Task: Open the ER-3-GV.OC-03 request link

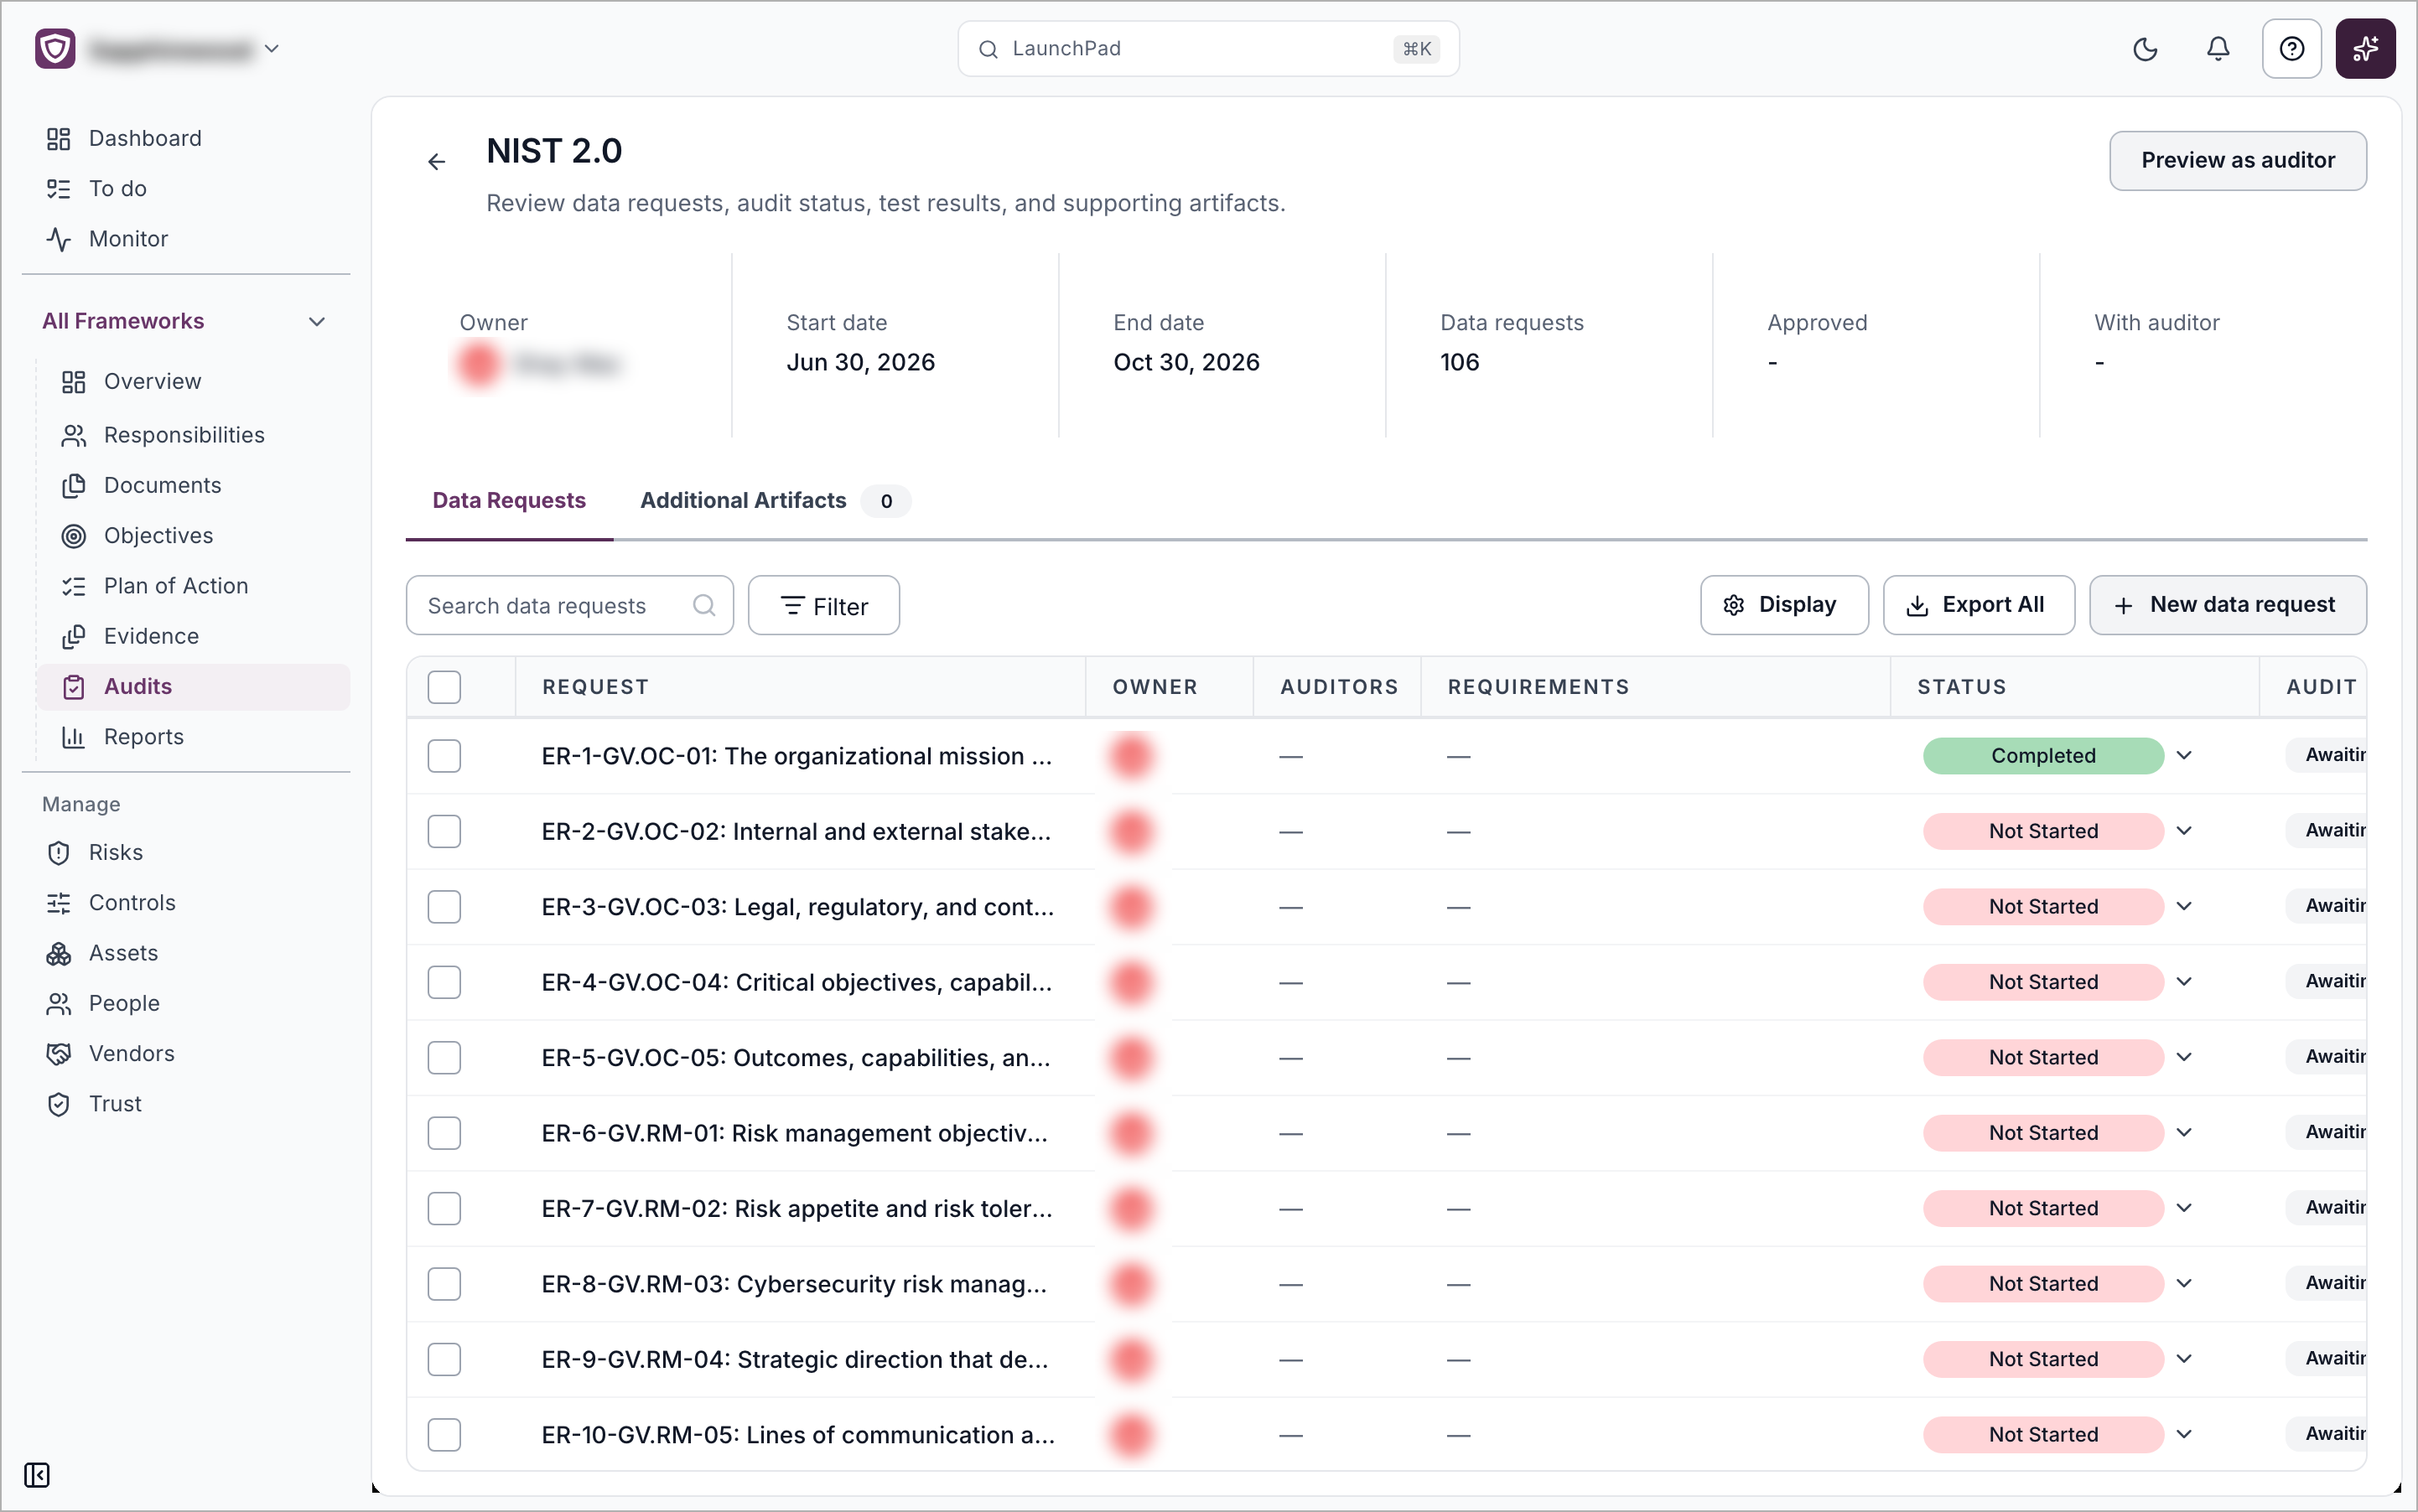Action: tap(797, 907)
